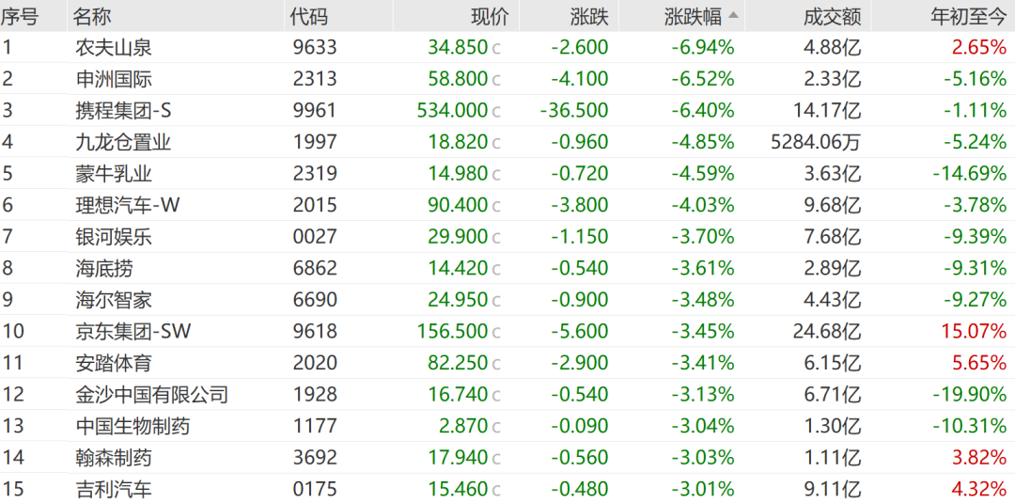Click 九龙仓置业 turnover value 5284.06万
The image size is (1015, 503).
tap(814, 143)
